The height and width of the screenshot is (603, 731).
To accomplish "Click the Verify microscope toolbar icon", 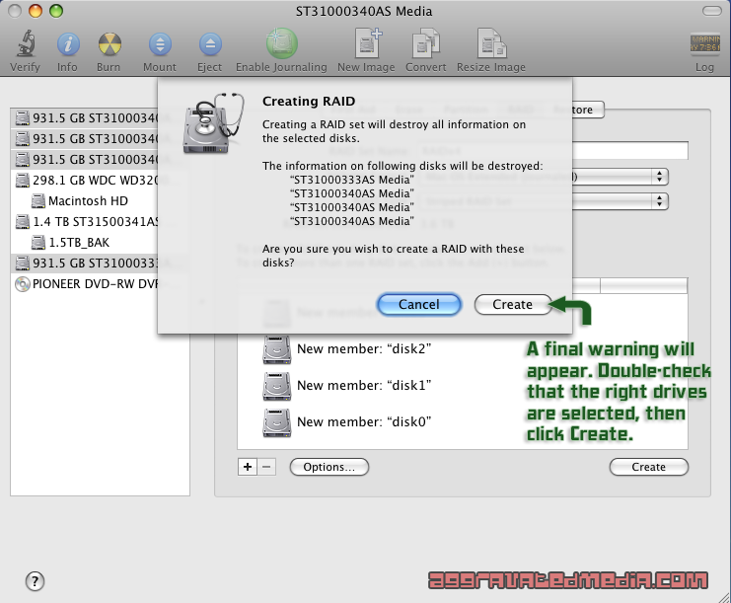I will point(26,43).
